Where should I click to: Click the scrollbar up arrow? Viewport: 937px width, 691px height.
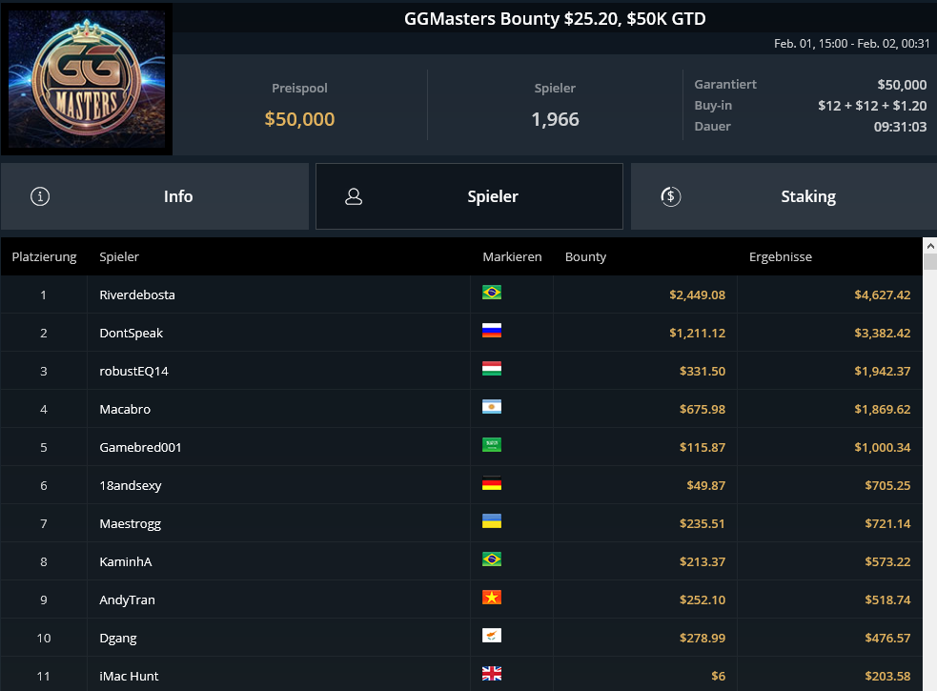[x=929, y=246]
